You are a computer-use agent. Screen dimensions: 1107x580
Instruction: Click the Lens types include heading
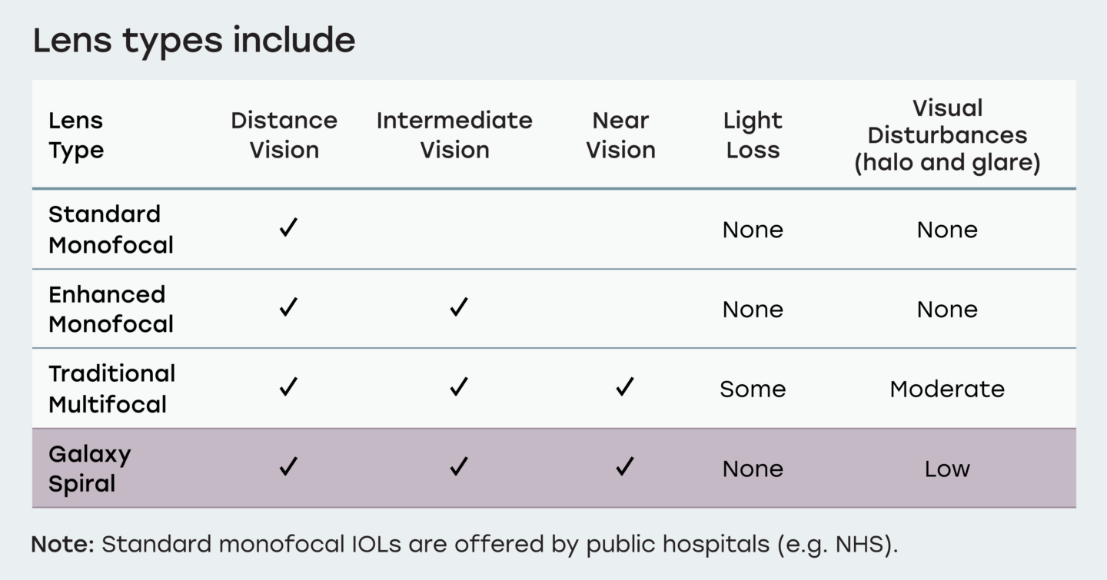194,41
